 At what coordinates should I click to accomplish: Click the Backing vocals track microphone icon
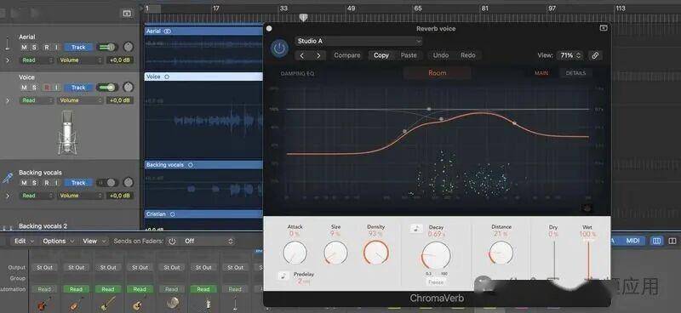[8, 178]
